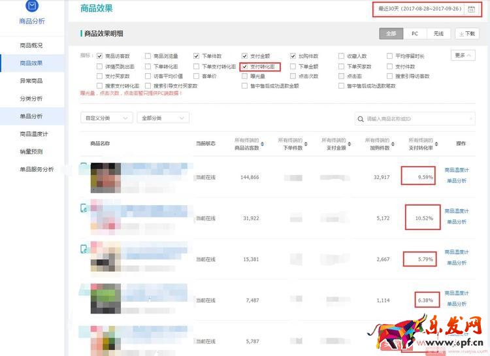This screenshot has width=490, height=356.
Task: Open 销量预测 in the sidebar
Action: (x=31, y=152)
